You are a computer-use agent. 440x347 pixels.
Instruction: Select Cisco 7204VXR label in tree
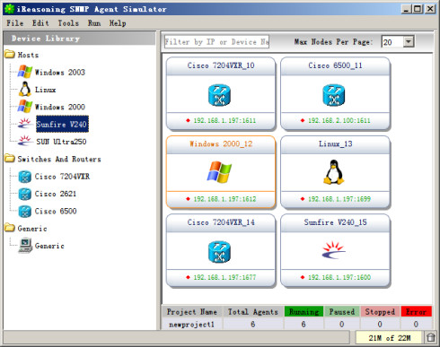[62, 177]
